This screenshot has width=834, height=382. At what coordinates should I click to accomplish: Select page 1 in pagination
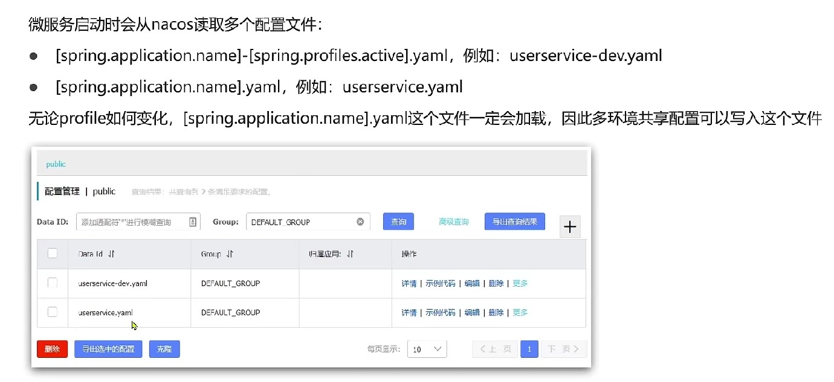coord(529,349)
